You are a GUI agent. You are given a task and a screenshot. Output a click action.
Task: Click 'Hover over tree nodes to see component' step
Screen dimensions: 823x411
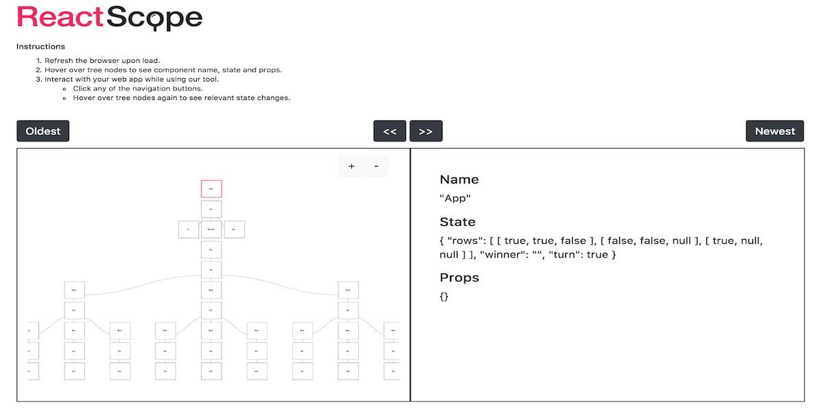click(163, 70)
